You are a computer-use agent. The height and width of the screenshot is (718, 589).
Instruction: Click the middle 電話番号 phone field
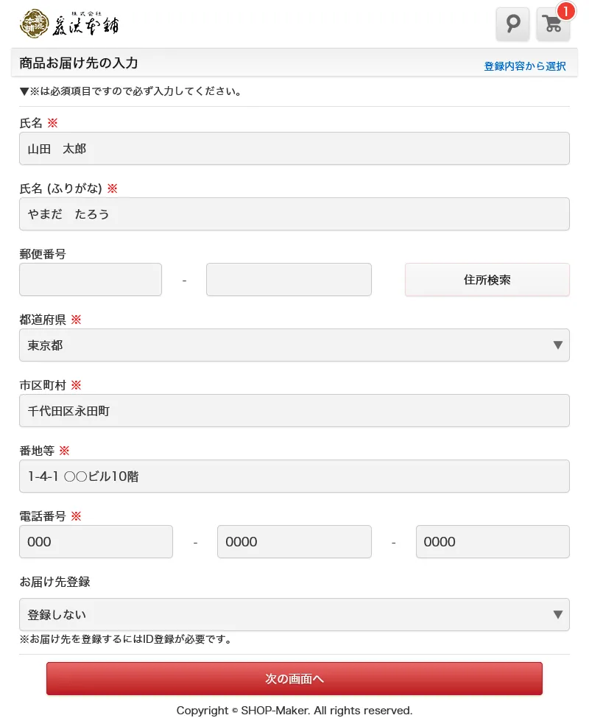click(294, 541)
